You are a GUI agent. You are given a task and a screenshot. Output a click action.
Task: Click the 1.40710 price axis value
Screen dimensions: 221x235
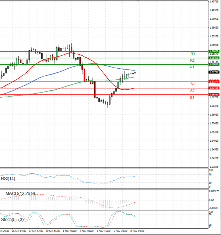tap(214, 1)
